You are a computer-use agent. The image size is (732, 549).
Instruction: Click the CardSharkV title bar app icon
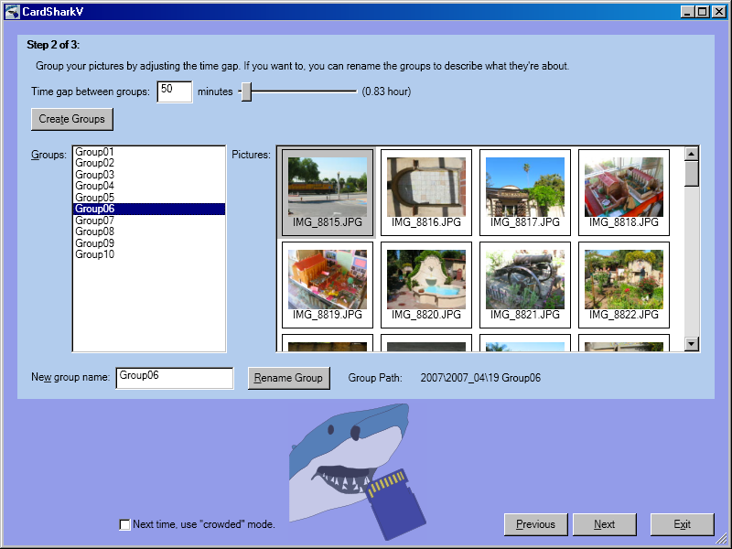click(x=12, y=11)
